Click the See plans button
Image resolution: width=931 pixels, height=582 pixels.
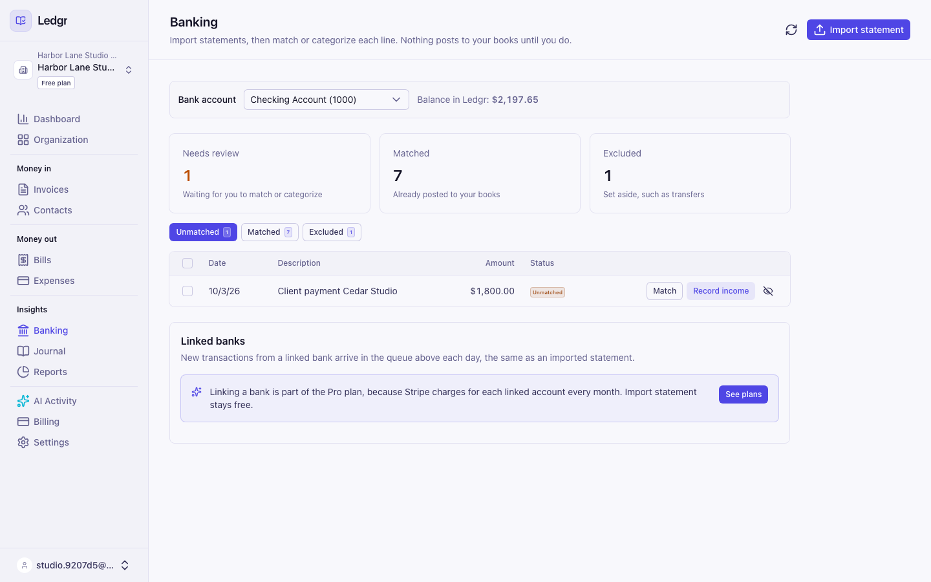pyautogui.click(x=744, y=394)
